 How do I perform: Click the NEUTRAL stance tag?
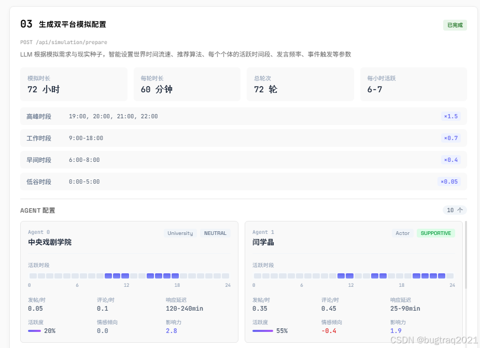[215, 233]
